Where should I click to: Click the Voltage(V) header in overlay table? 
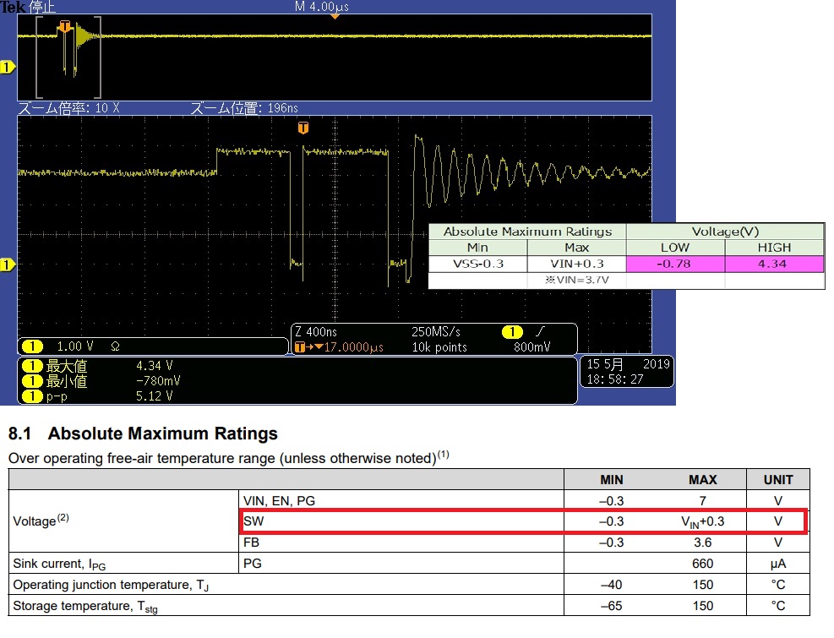(x=725, y=232)
